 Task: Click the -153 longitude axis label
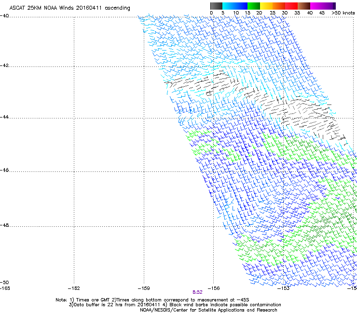tap(284, 288)
